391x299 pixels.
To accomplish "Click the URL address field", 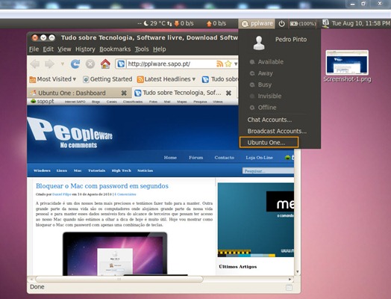I will coord(171,64).
